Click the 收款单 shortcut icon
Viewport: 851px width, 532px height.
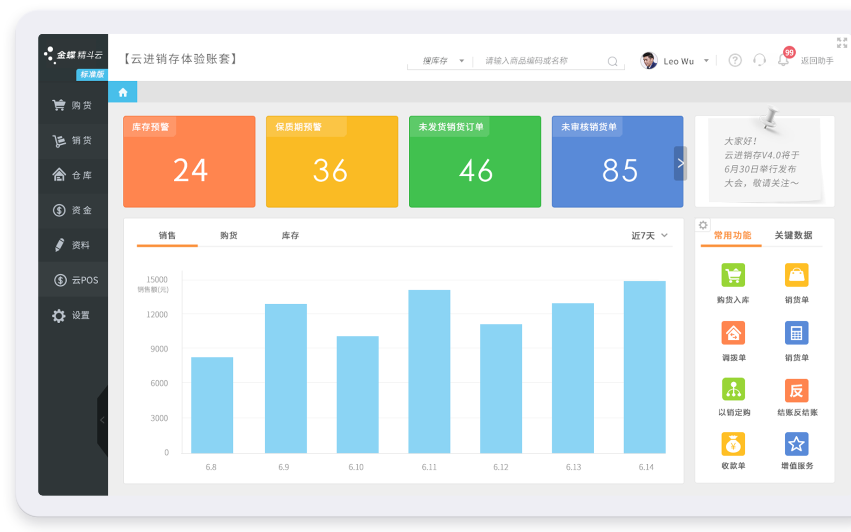733,443
